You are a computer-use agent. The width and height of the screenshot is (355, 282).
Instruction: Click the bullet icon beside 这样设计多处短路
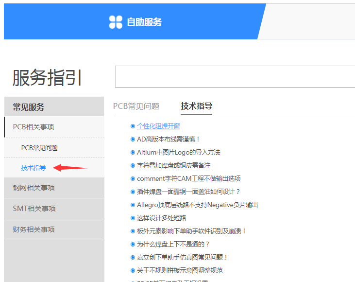pyautogui.click(x=133, y=218)
